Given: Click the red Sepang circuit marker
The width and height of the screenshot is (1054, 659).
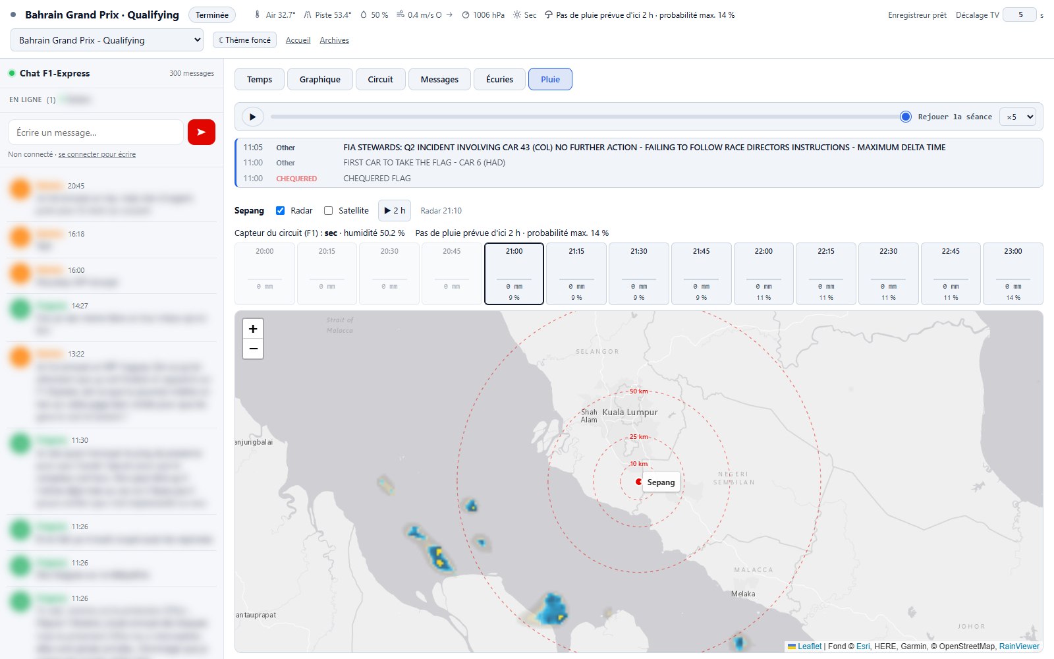Looking at the screenshot, I should coord(638,482).
